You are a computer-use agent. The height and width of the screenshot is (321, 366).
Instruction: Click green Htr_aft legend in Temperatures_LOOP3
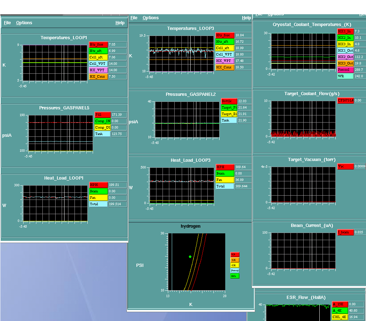tap(225, 42)
